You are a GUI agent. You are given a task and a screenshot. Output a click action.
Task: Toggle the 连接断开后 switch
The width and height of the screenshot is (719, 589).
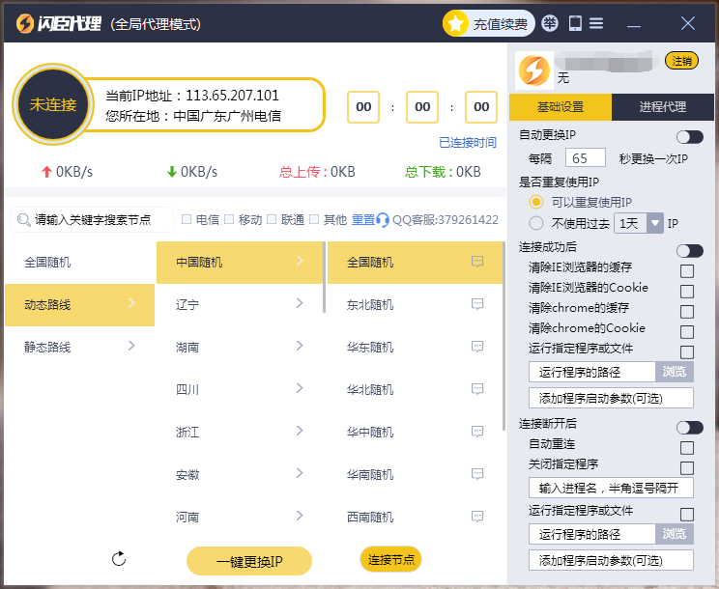tap(690, 427)
